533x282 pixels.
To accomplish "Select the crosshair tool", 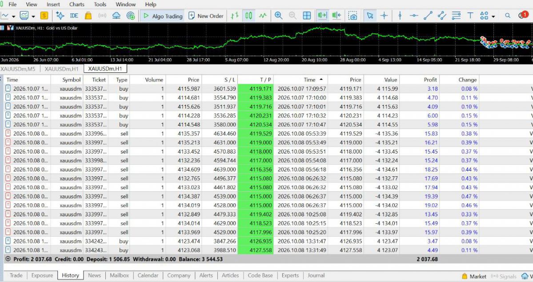I will pos(384,16).
